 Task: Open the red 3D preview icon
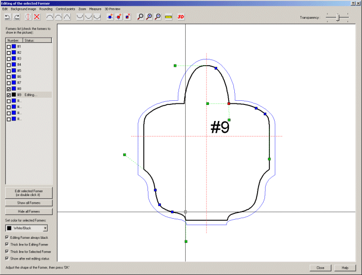click(x=180, y=17)
